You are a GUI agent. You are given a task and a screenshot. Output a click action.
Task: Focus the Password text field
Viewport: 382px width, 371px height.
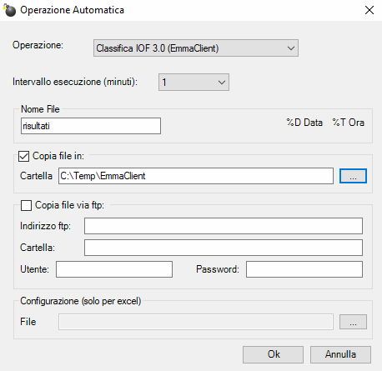pyautogui.click(x=304, y=269)
